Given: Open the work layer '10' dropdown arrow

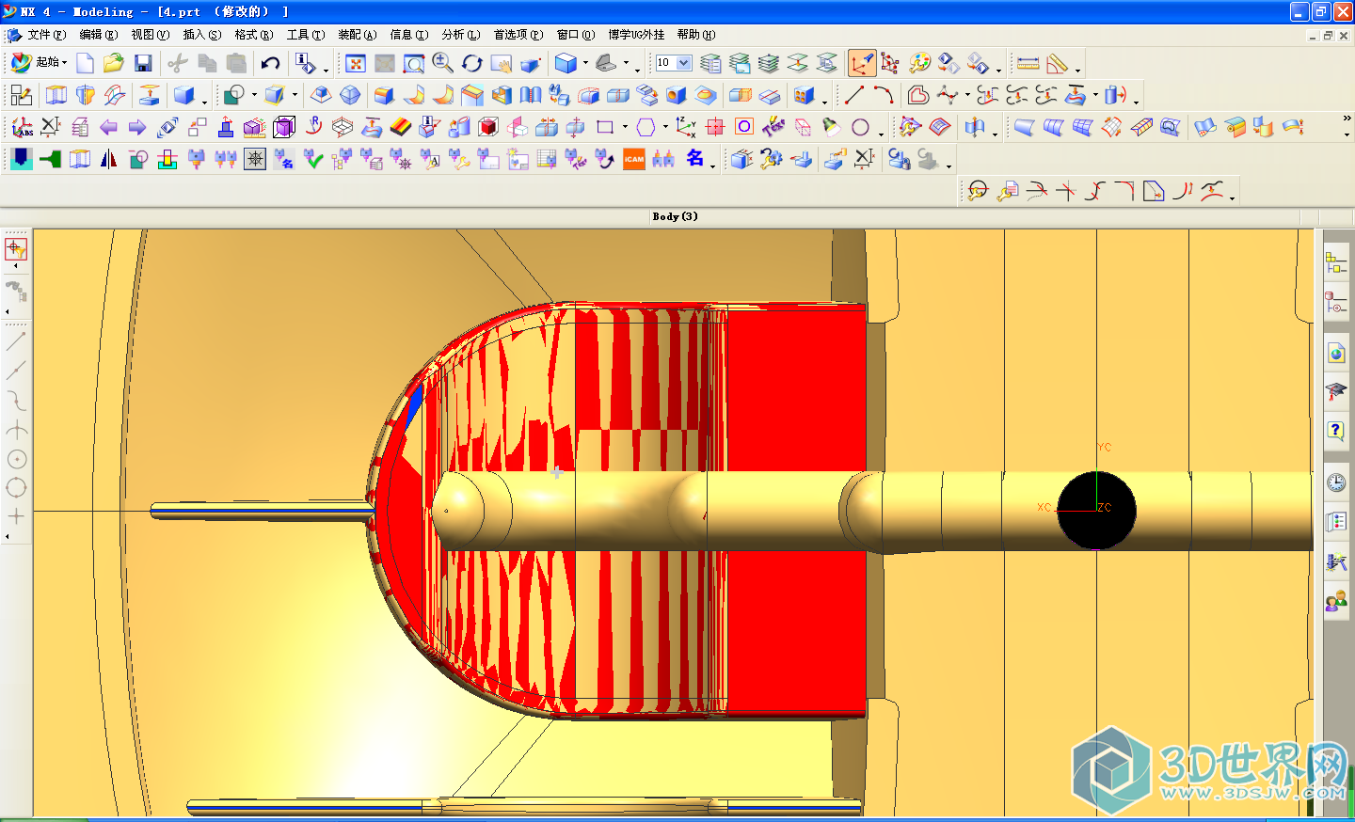Looking at the screenshot, I should [x=684, y=63].
